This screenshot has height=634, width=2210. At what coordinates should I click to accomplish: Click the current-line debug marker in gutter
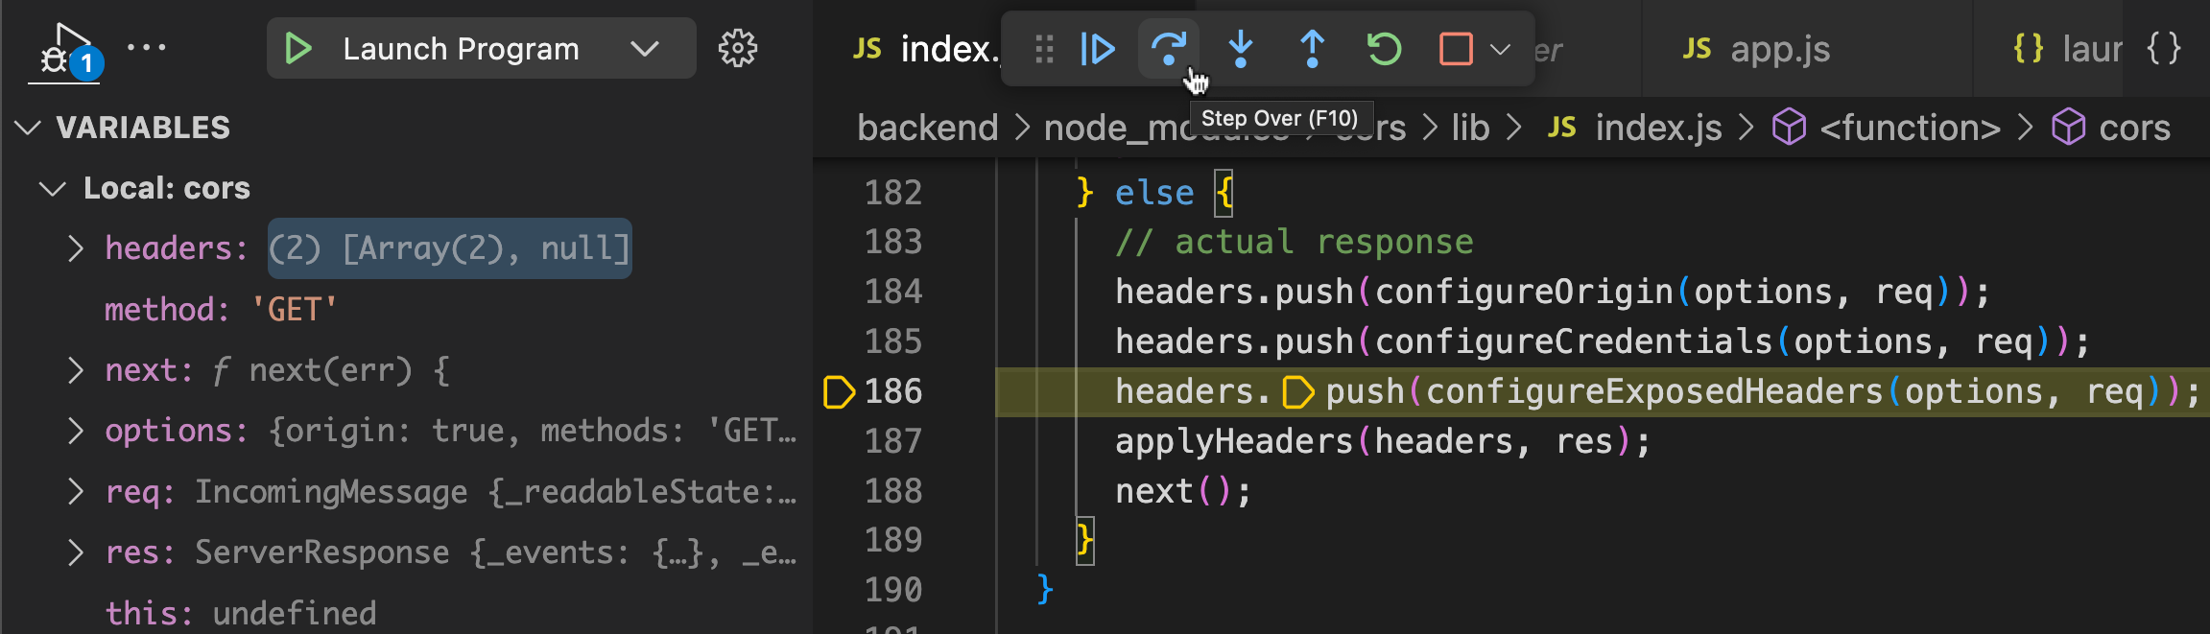pyautogui.click(x=839, y=391)
